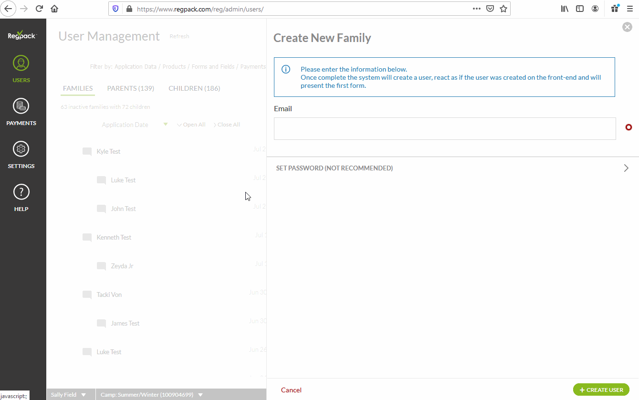The width and height of the screenshot is (639, 400).
Task: Click the CREATE USER button
Action: coord(601,389)
